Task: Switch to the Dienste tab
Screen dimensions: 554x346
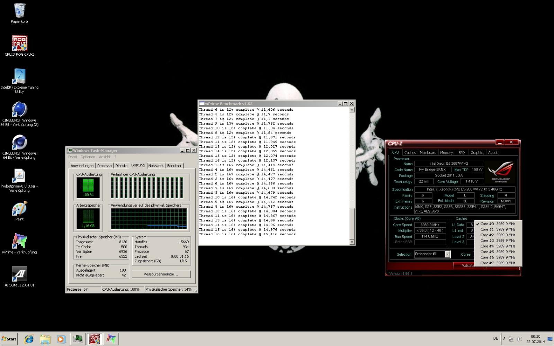Action: pos(121,166)
